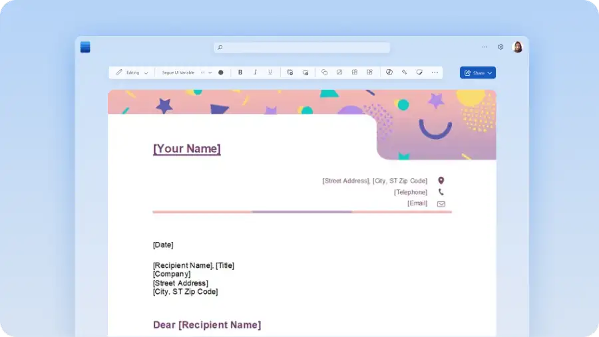Click the [Recipient Name], [Title] line
The height and width of the screenshot is (337, 599).
point(194,265)
